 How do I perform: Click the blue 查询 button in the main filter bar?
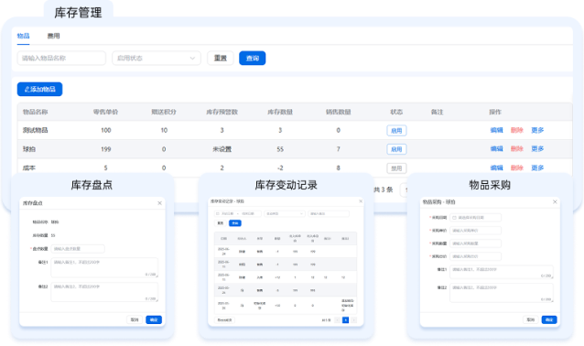coord(252,58)
